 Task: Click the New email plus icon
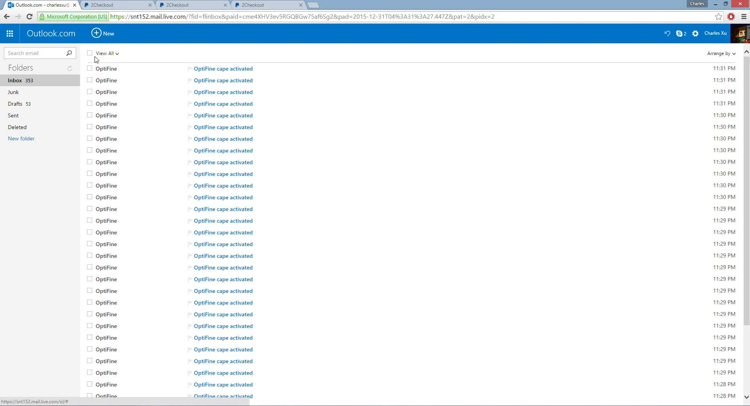click(x=96, y=33)
